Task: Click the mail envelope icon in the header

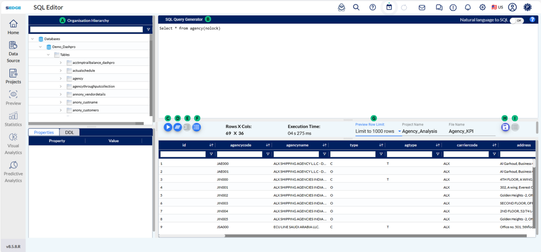Action: [x=422, y=7]
